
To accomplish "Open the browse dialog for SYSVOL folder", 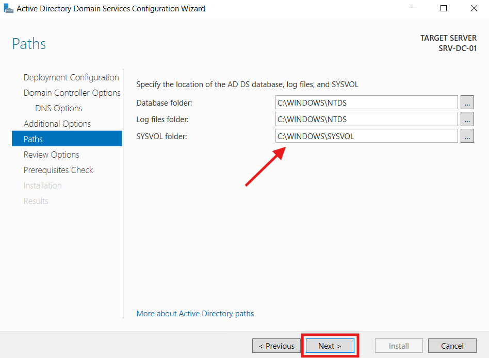I will pyautogui.click(x=467, y=136).
